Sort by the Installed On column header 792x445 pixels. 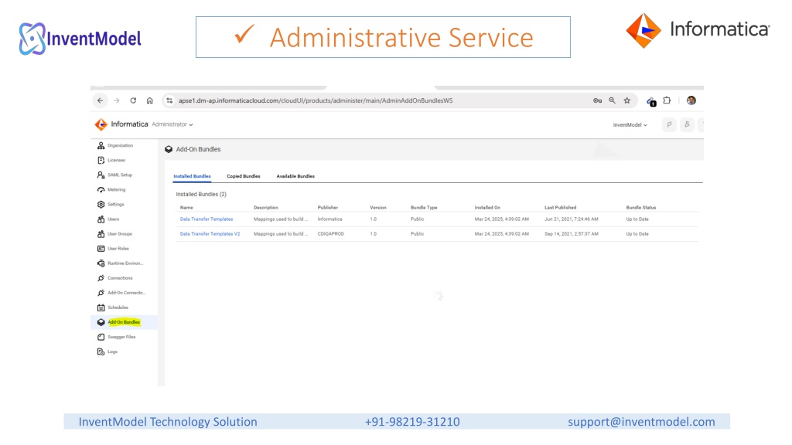[487, 207]
